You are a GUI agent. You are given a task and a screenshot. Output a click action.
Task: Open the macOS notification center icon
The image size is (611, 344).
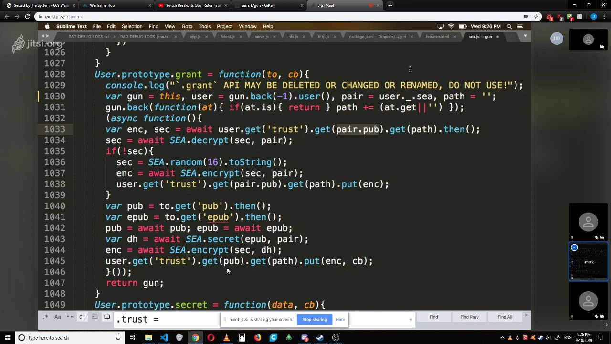point(520,27)
